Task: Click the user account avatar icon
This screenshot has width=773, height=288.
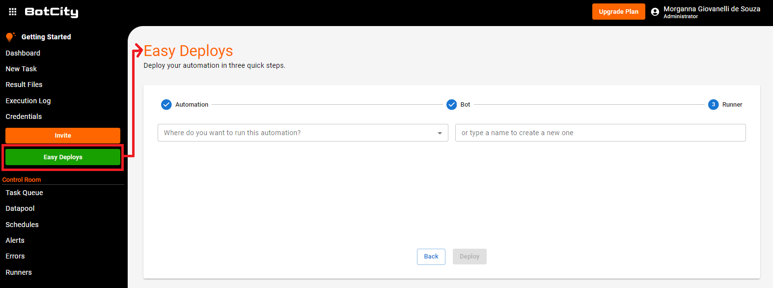Action: pos(655,12)
